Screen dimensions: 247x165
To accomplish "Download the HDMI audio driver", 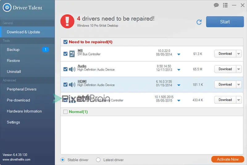I will [x=225, y=85].
